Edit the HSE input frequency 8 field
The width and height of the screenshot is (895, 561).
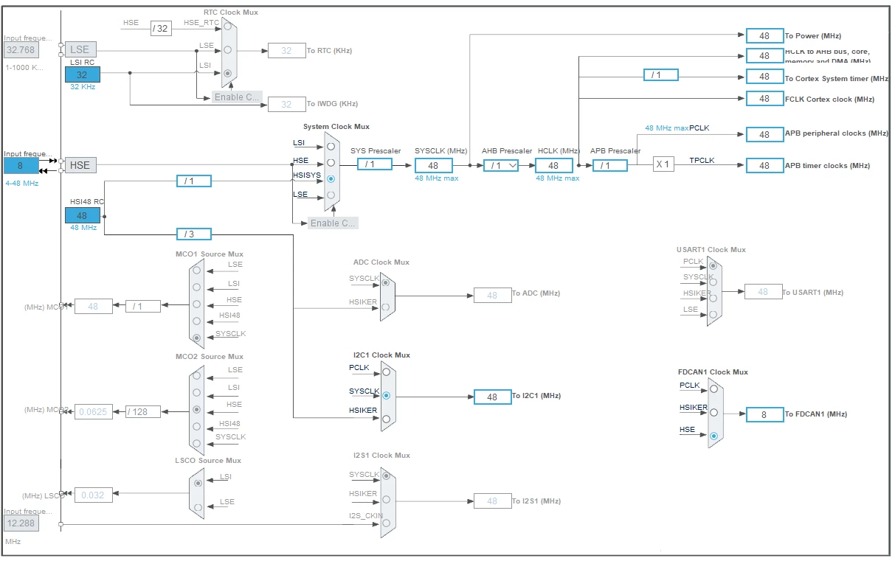pyautogui.click(x=21, y=165)
